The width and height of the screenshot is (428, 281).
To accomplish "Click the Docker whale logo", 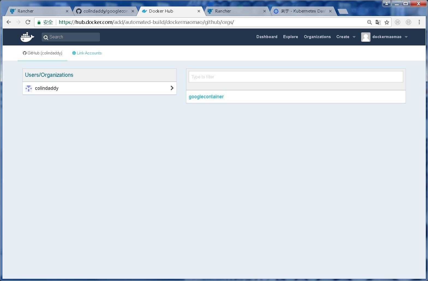I will tap(27, 37).
